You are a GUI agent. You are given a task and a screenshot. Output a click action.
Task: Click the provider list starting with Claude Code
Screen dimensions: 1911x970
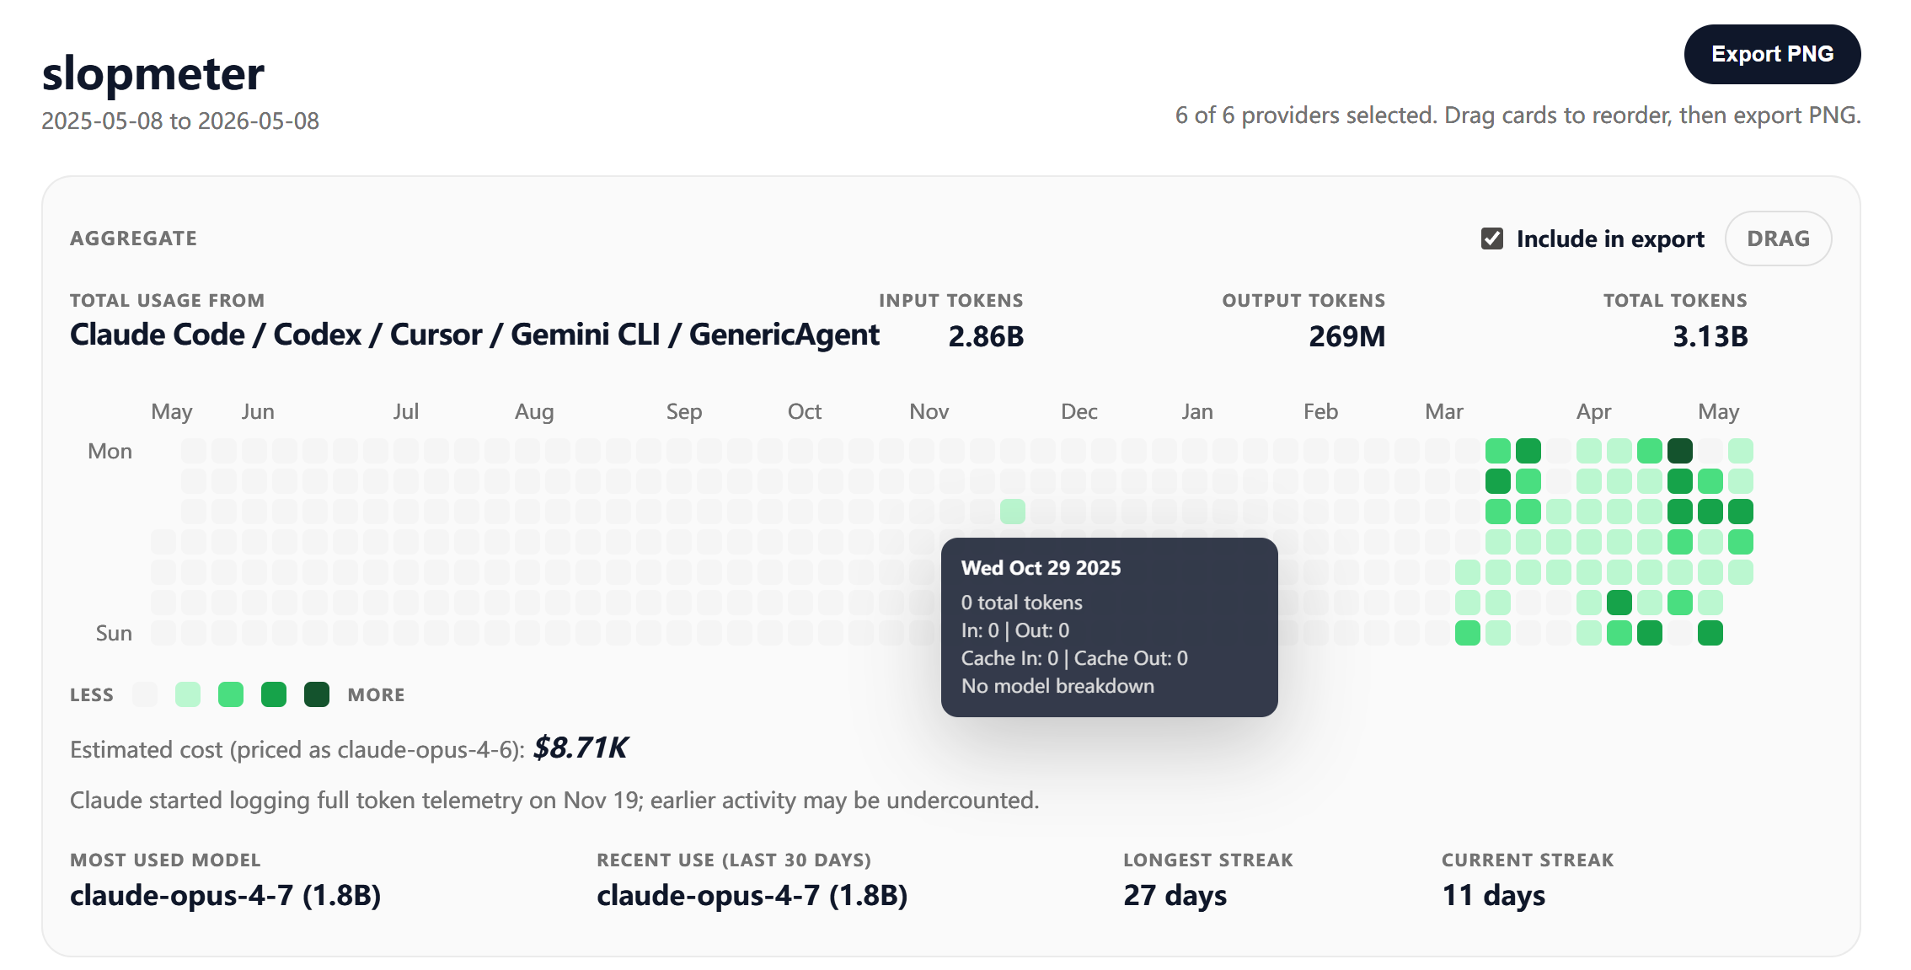pyautogui.click(x=474, y=335)
